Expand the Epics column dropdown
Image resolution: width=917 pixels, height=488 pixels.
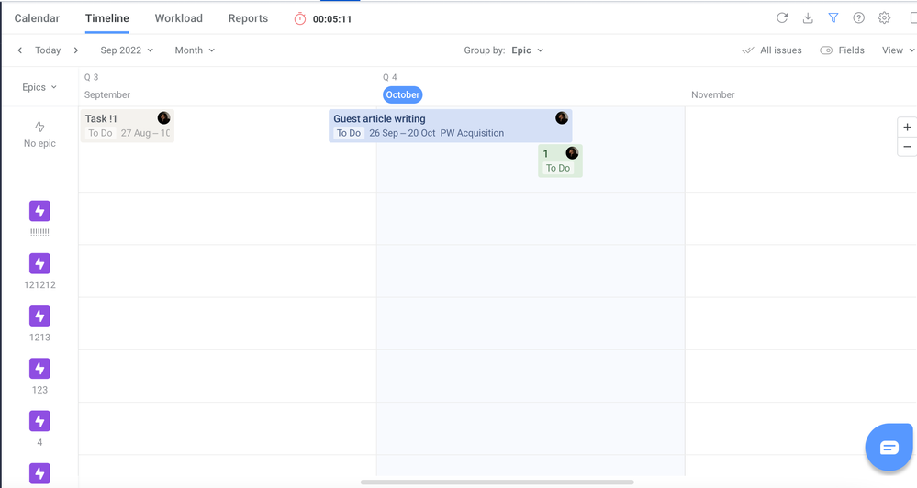click(x=39, y=87)
